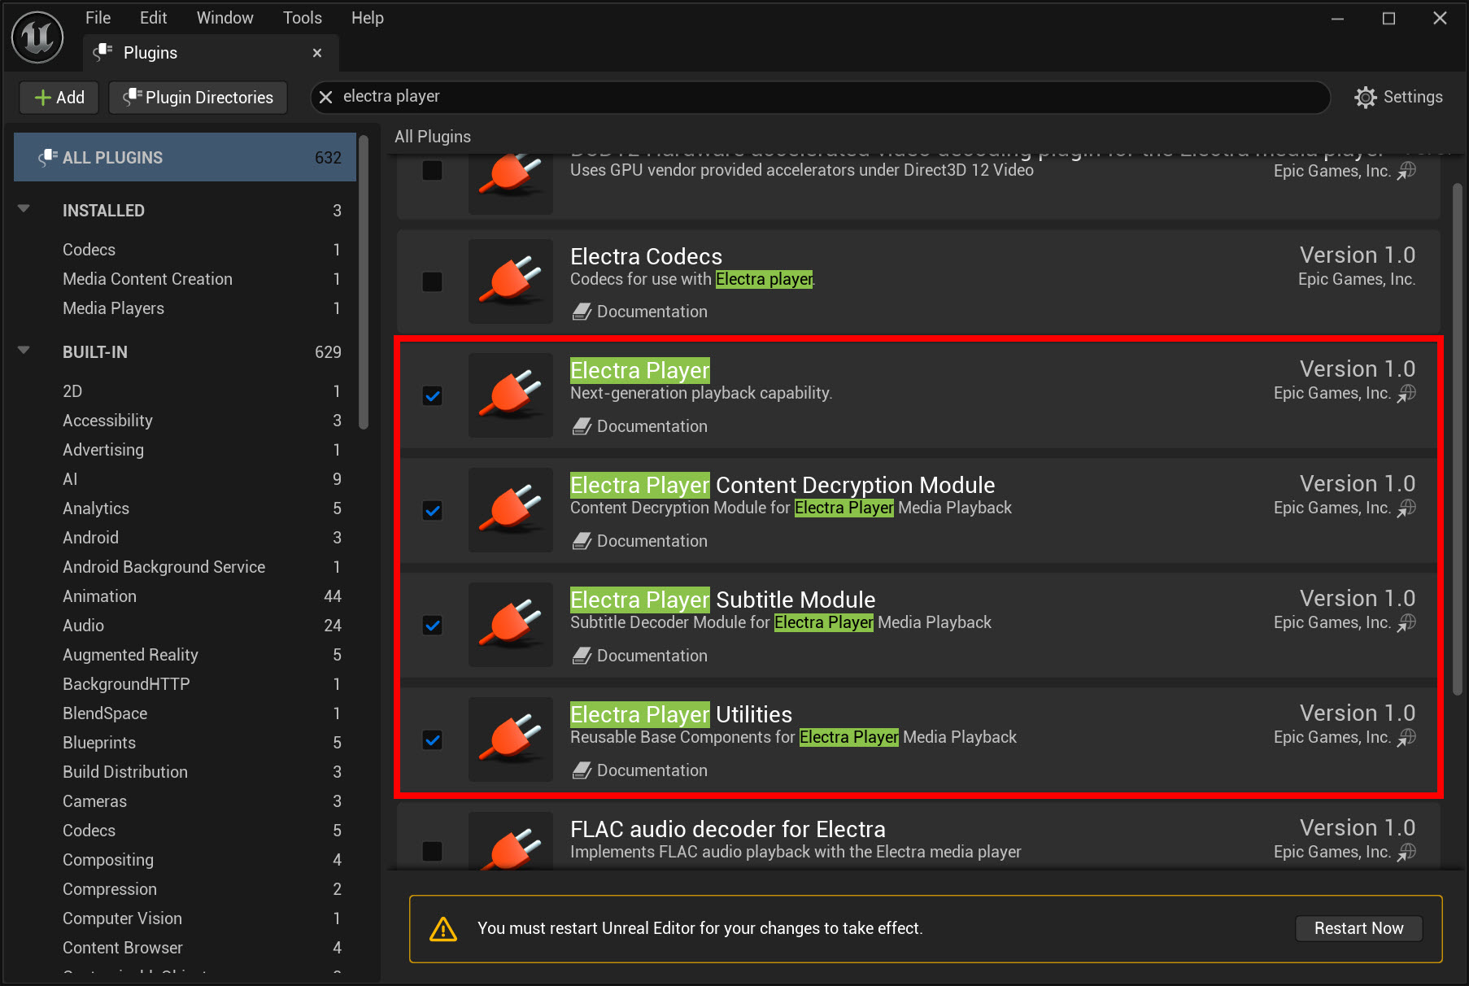1469x986 pixels.
Task: Click the Settings gear icon
Action: coord(1366,97)
